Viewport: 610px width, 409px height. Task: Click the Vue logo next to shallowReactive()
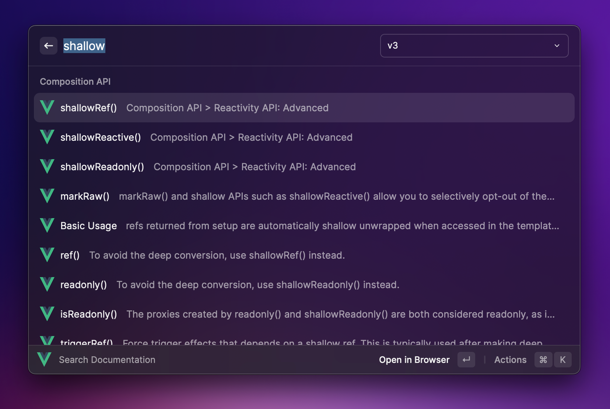pyautogui.click(x=47, y=137)
